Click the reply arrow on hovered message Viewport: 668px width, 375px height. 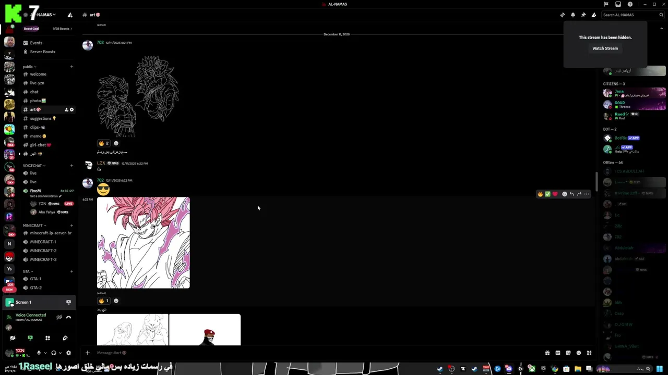(x=572, y=194)
